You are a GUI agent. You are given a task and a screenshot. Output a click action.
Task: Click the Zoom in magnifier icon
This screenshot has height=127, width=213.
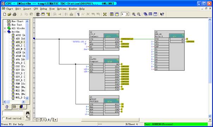click(x=134, y=14)
